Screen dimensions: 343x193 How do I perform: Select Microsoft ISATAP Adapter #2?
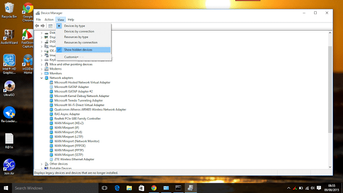pyautogui.click(x=73, y=92)
